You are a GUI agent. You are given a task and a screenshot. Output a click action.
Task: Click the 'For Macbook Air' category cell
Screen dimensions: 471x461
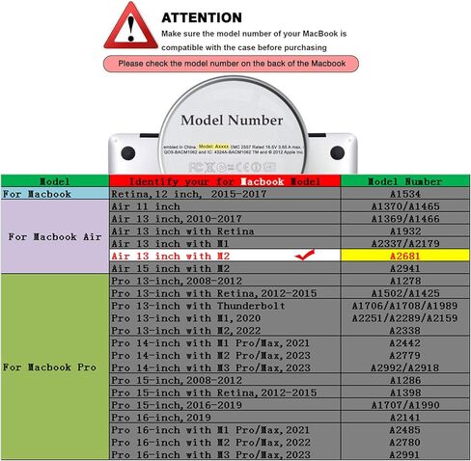tap(55, 236)
